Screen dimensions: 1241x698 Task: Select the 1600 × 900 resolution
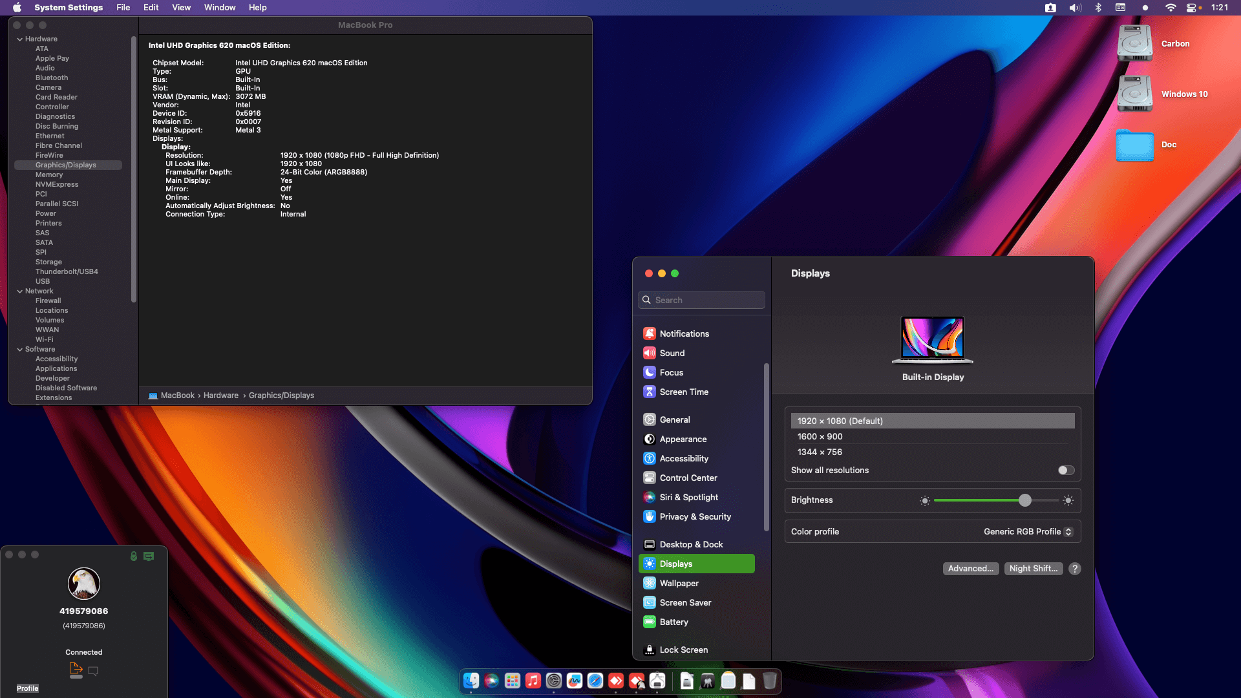(820, 437)
